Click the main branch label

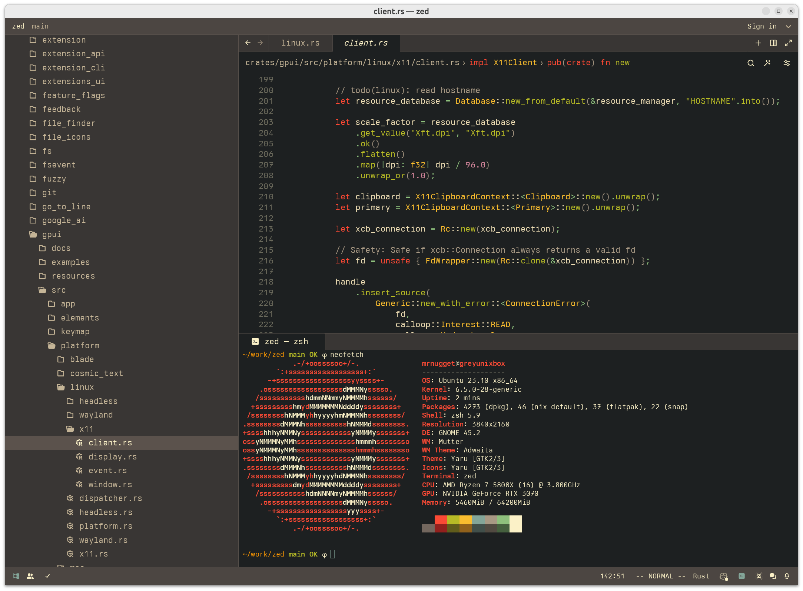pos(40,26)
